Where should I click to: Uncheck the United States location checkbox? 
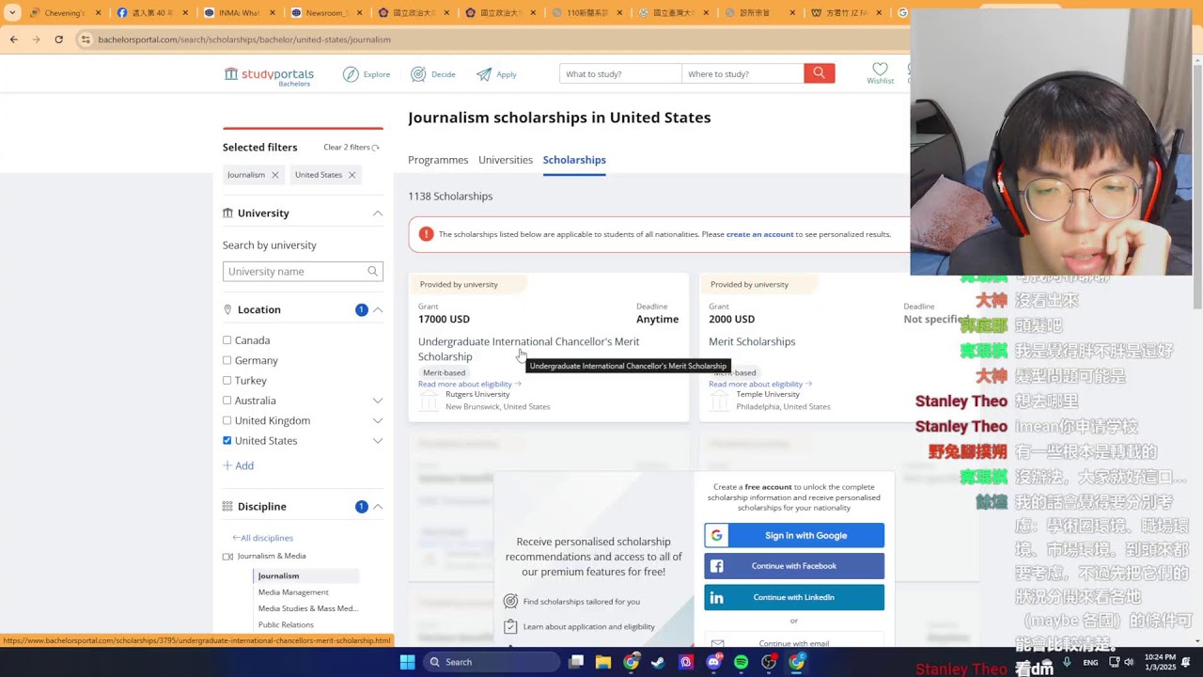point(227,440)
